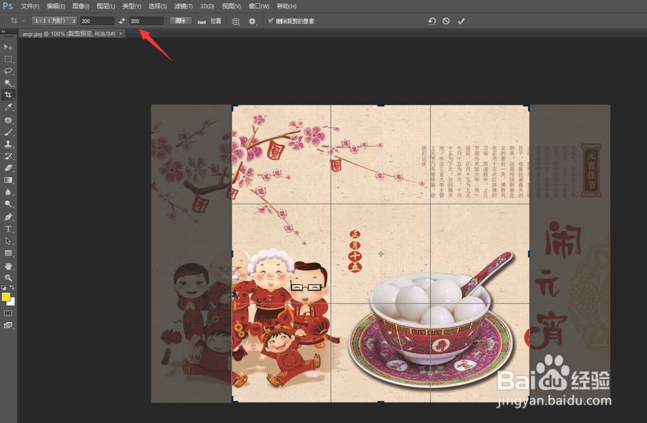Toggle Delete Cropped Pixels checkbox
This screenshot has width=647, height=423.
tap(270, 21)
